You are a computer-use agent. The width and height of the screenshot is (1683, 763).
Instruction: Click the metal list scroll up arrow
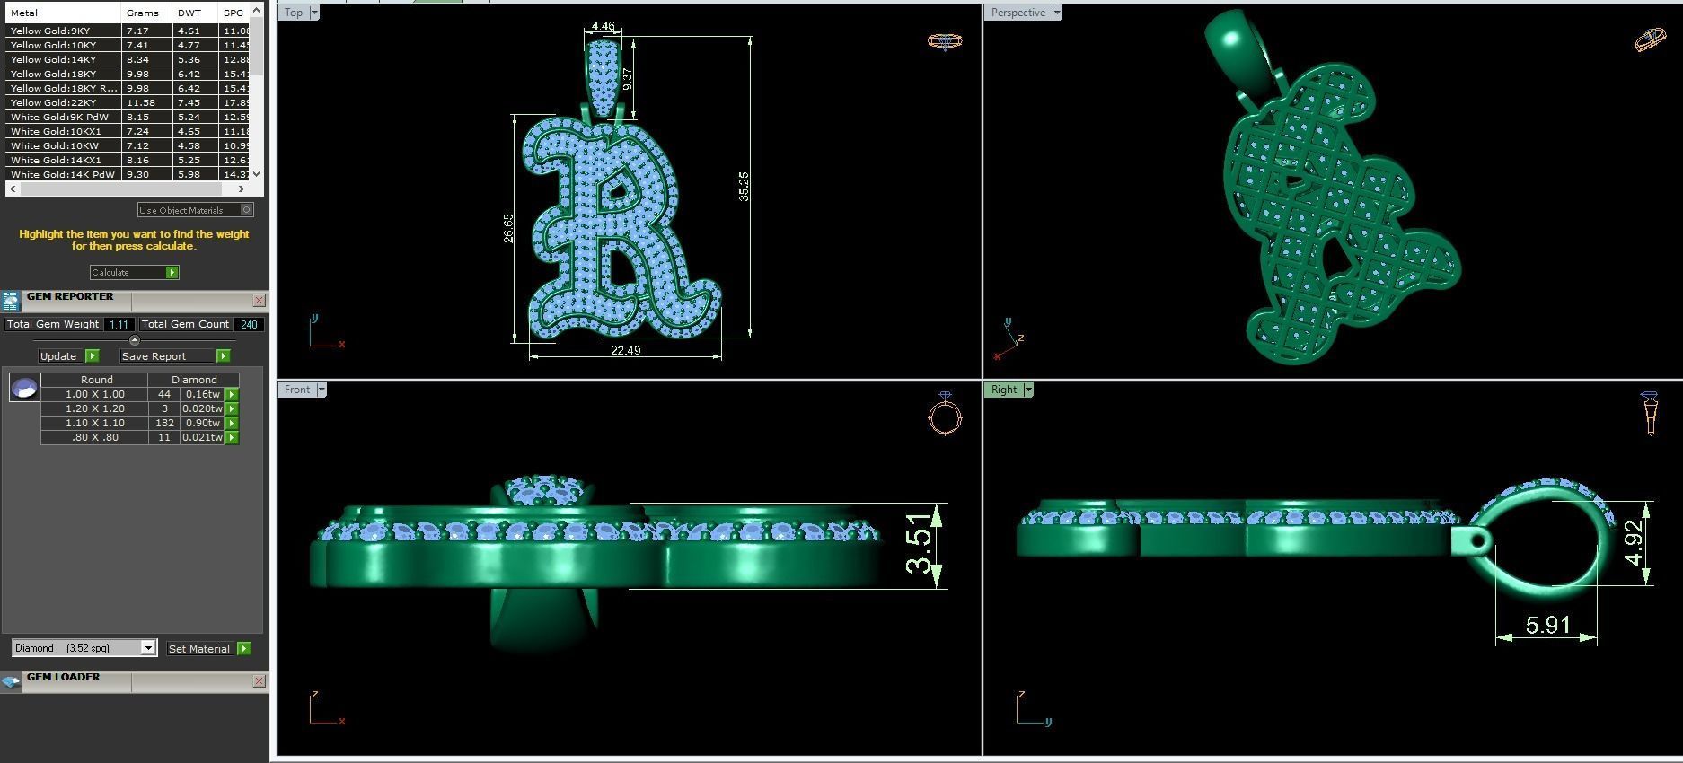tap(257, 10)
